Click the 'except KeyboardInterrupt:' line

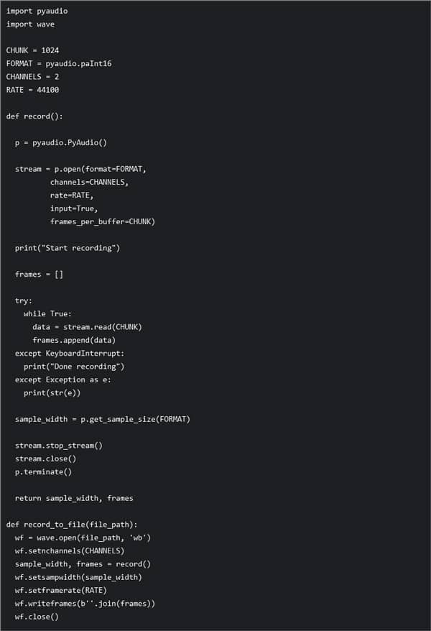click(x=70, y=353)
